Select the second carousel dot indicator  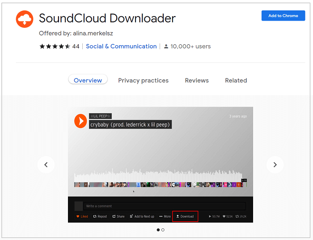point(163,230)
